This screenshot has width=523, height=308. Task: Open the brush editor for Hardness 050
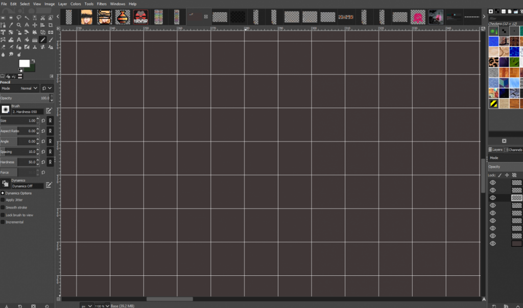49,110
